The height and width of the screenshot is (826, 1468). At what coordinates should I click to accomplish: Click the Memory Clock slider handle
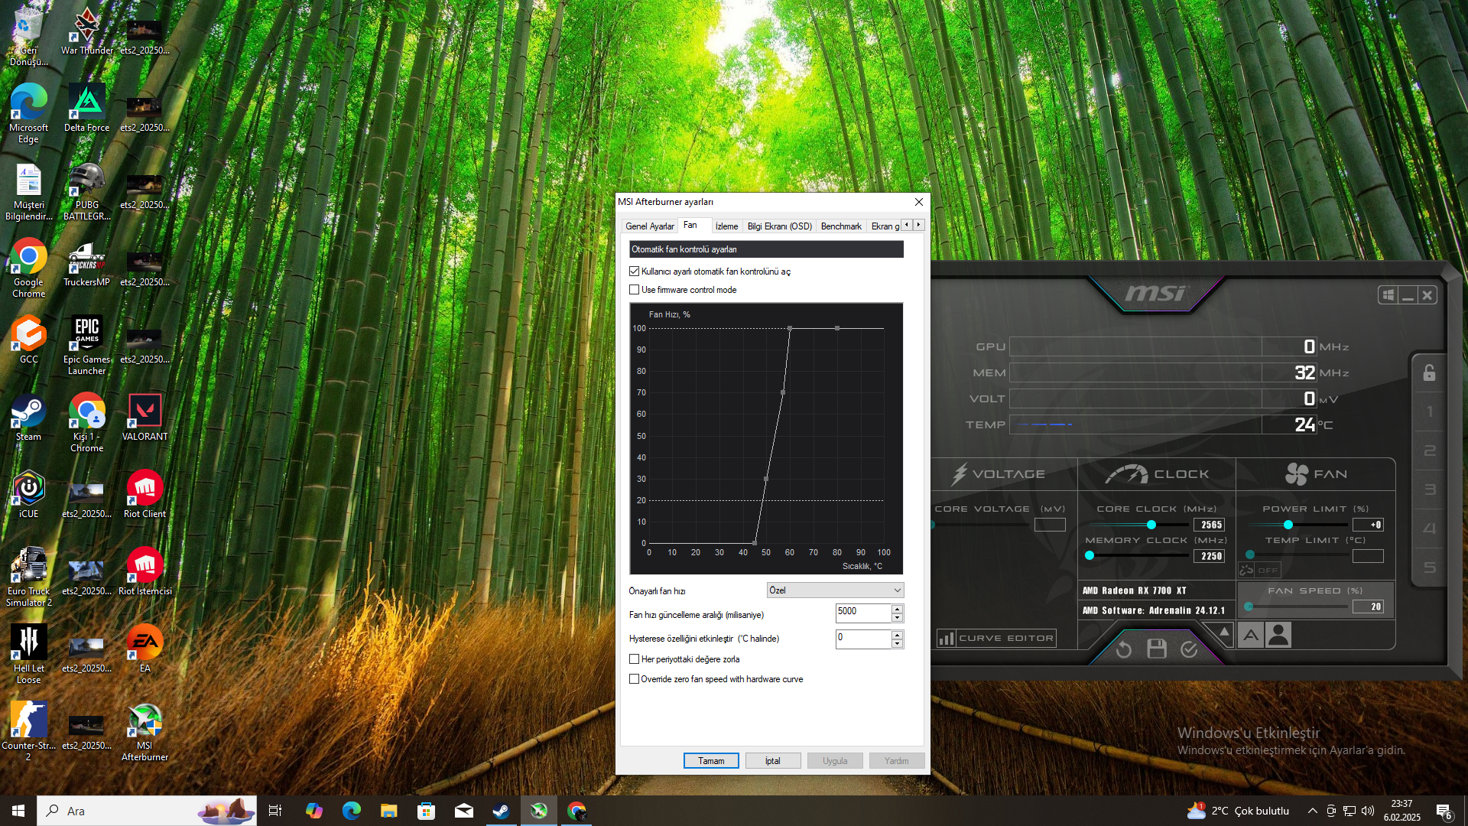click(1090, 556)
